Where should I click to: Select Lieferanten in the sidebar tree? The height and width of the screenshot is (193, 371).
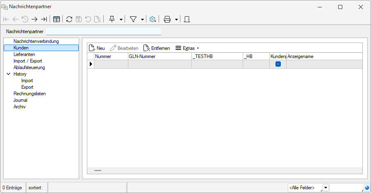(x=24, y=54)
